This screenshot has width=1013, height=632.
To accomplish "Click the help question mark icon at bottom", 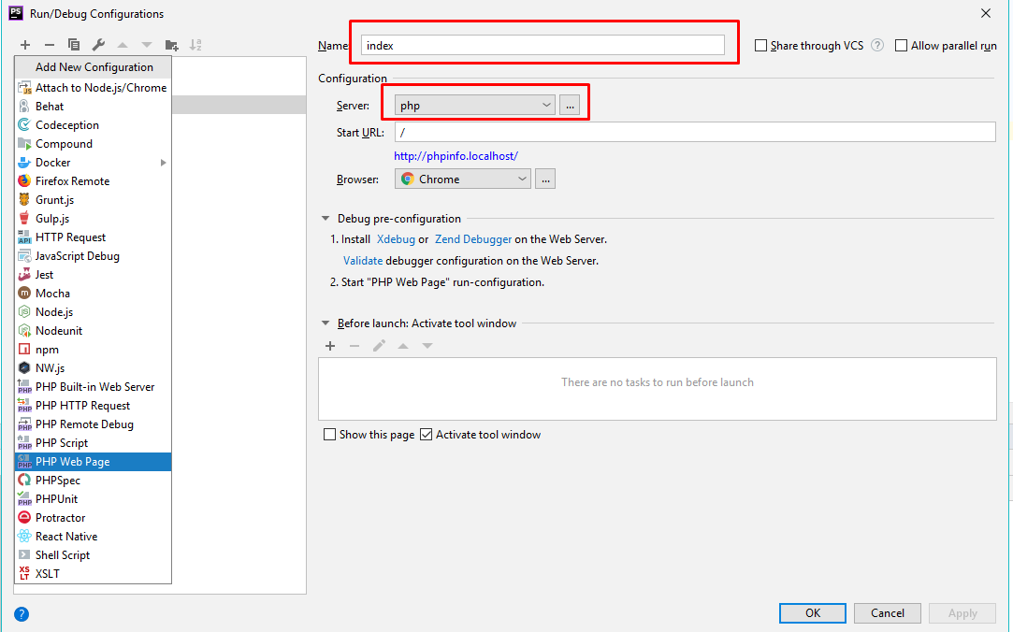I will click(22, 614).
